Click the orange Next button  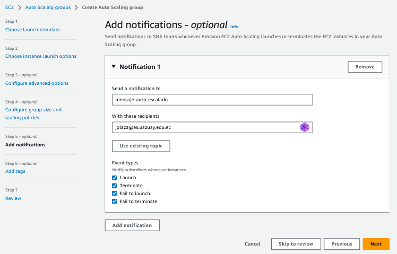[376, 244]
